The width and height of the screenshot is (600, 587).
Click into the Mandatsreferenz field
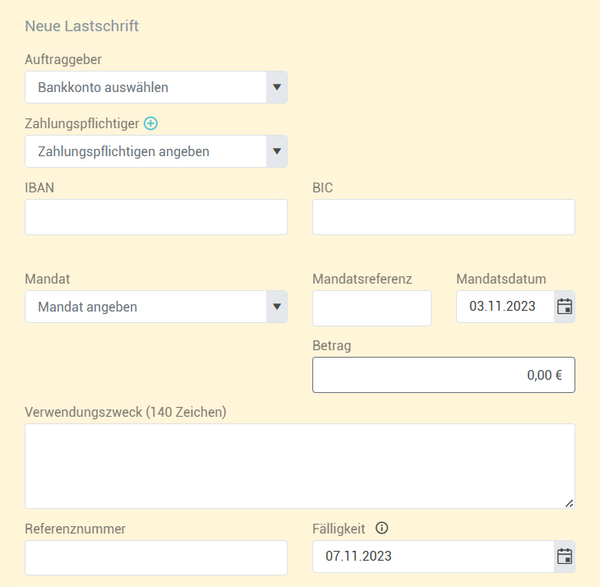click(x=372, y=308)
